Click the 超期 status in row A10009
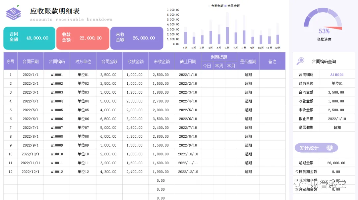The height and width of the screenshot is (200, 358). tap(248, 145)
